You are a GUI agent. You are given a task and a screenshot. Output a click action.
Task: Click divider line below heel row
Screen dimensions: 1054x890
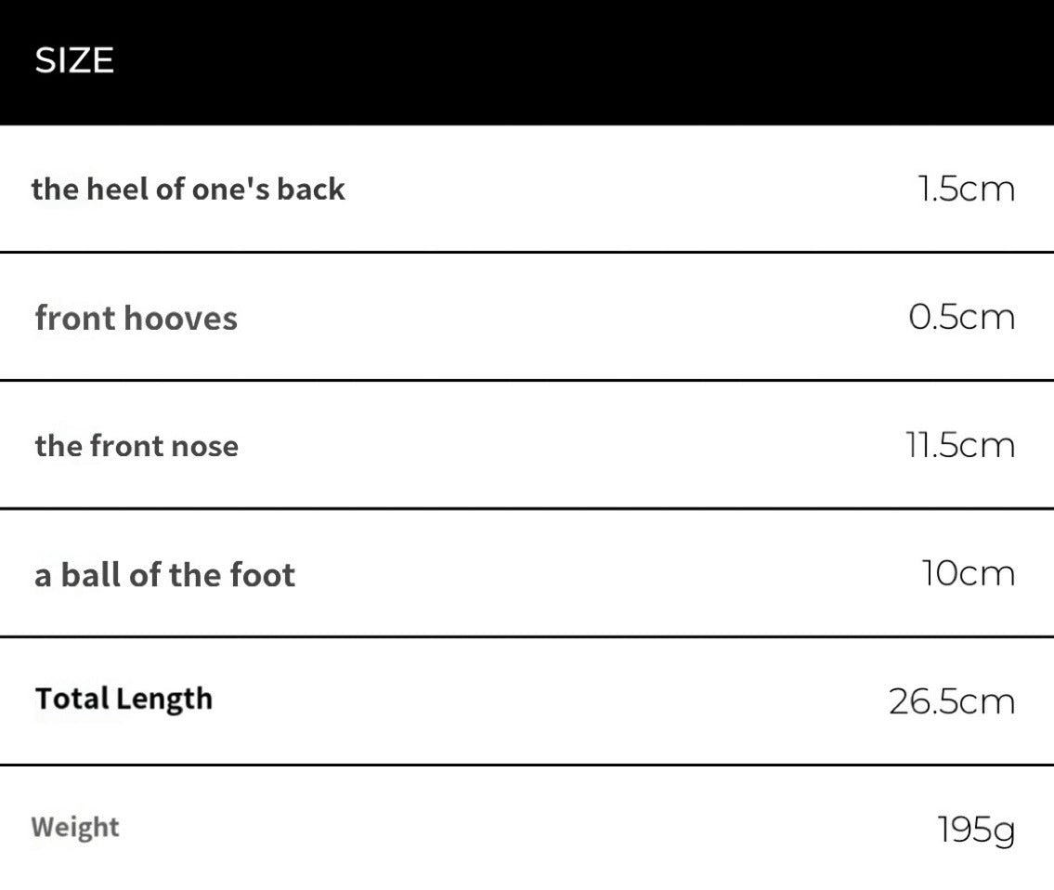coord(527,253)
